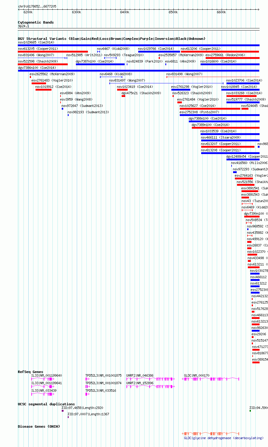Viewport: 268px width, 447px height.
Task: Click the dgv7387n100 (Coe2014) label
Action: coord(95,61)
